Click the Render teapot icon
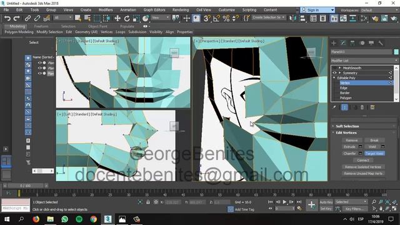Screen dimensions: 400x225 [394, 18]
